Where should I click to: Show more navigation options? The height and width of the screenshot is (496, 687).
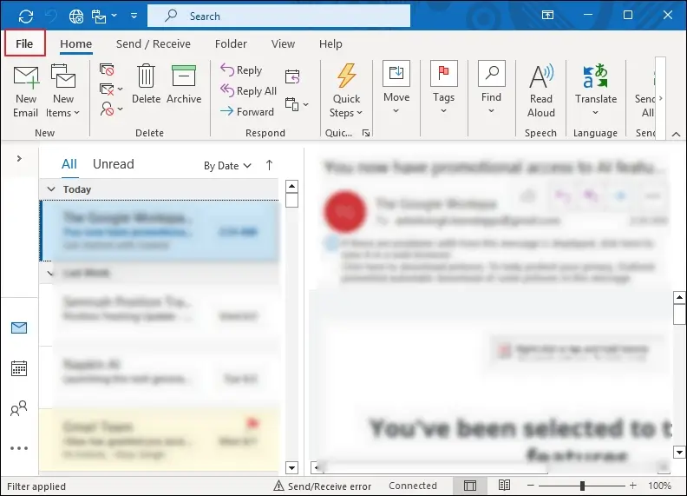pos(19,448)
